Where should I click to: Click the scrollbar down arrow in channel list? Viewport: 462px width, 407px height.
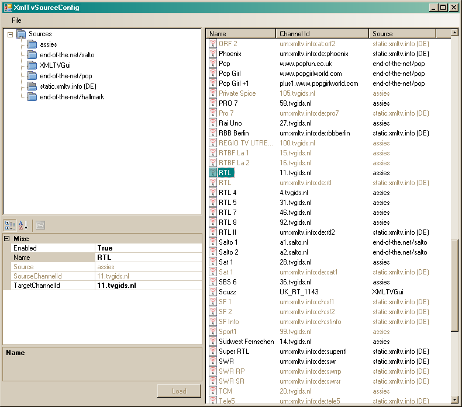click(454, 399)
